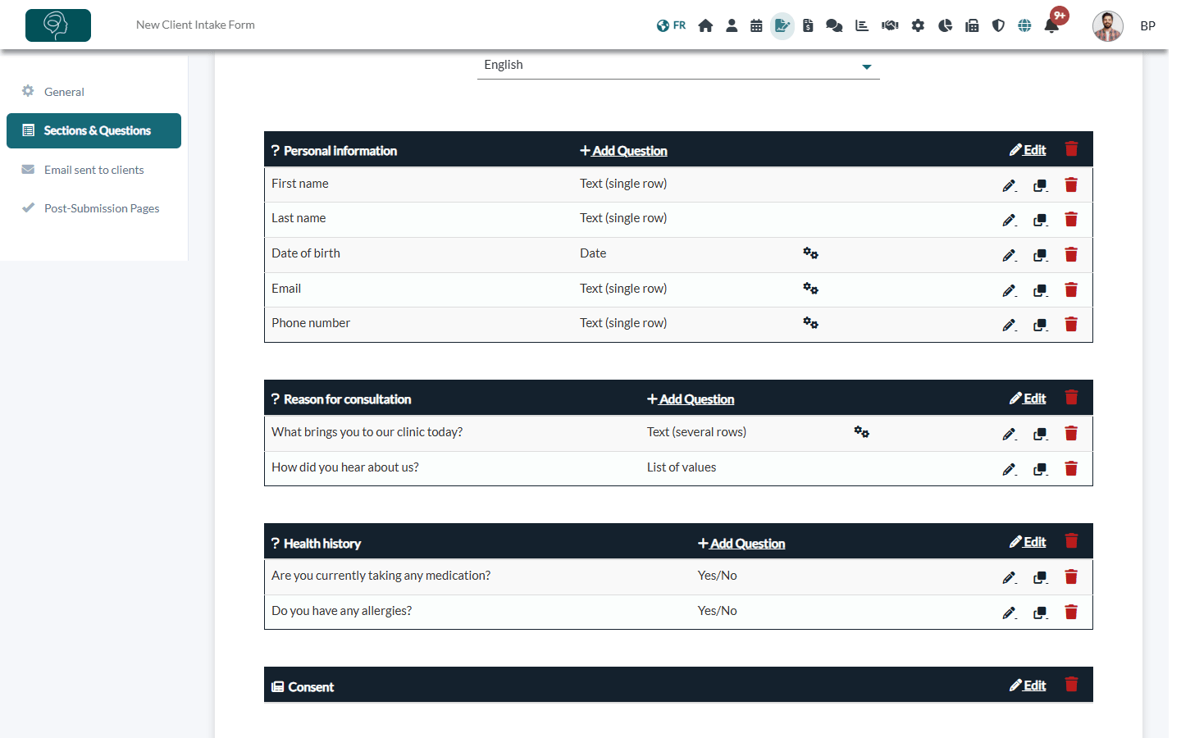The height and width of the screenshot is (738, 1181).
Task: Add Question to Health history section
Action: [x=741, y=544]
